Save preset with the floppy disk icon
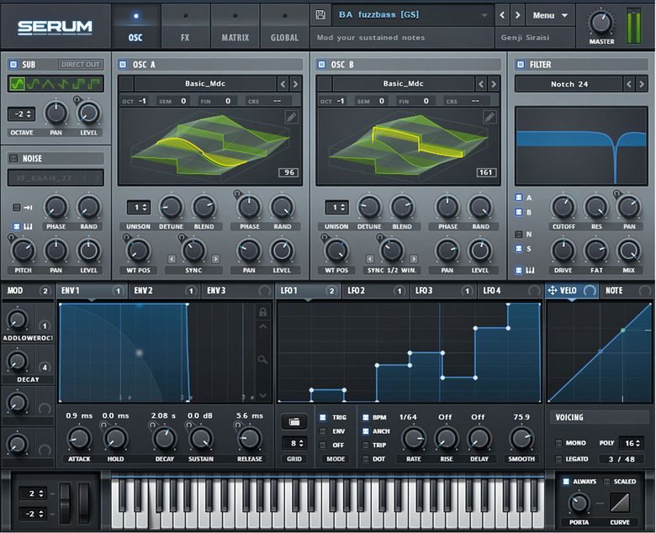The image size is (656, 533). coord(320,14)
